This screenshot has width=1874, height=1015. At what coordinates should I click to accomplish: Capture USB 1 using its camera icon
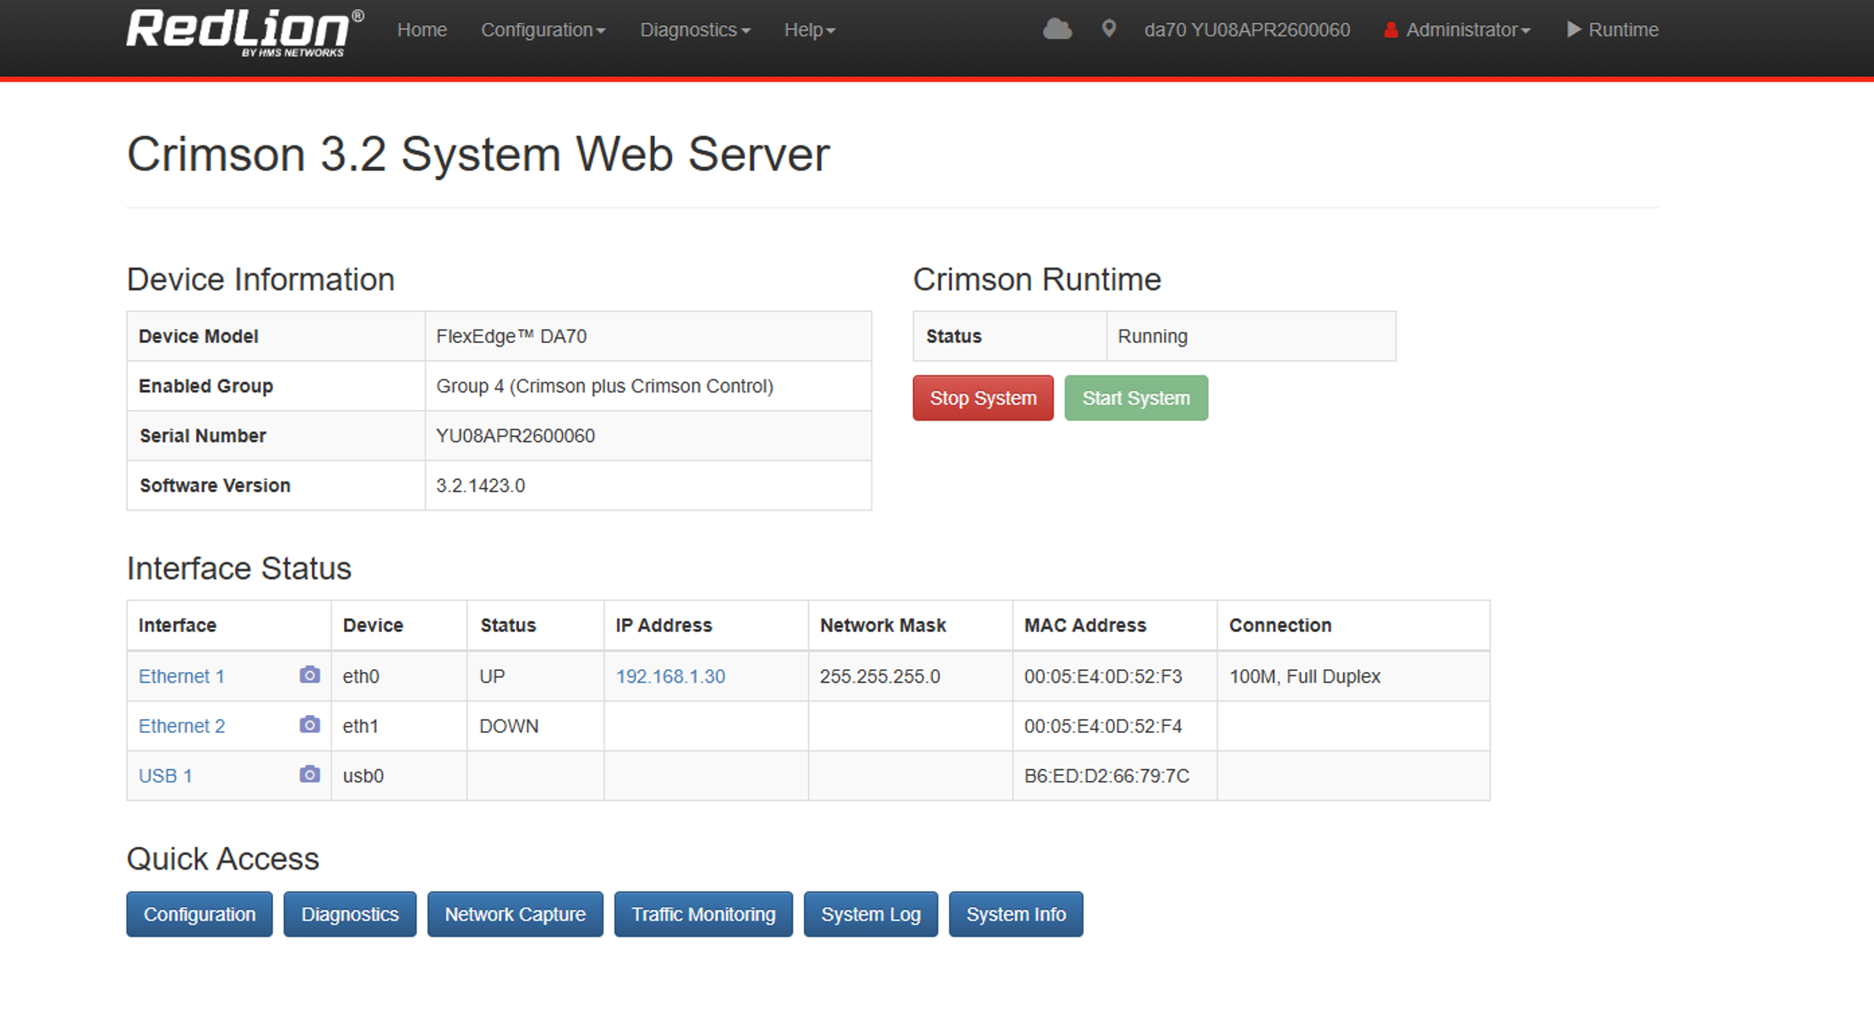click(309, 775)
